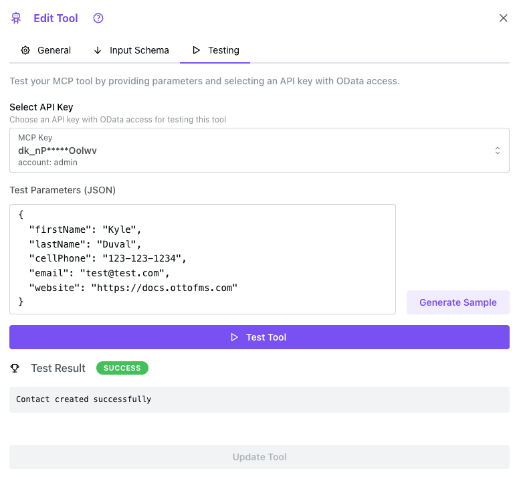Click the Edit Tool title text

click(x=56, y=19)
